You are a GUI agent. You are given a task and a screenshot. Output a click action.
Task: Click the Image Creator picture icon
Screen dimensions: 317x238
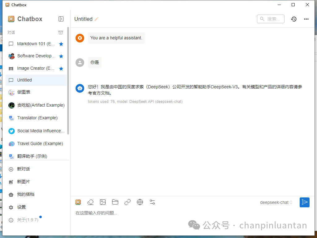click(x=11, y=68)
